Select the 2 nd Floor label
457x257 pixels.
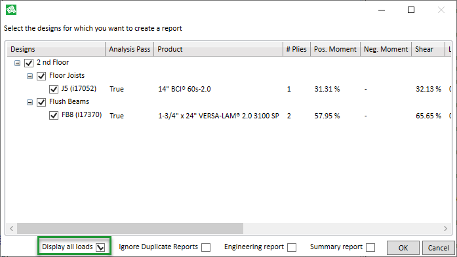click(x=52, y=62)
